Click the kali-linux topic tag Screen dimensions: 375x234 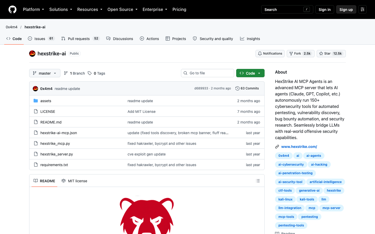[285, 199]
